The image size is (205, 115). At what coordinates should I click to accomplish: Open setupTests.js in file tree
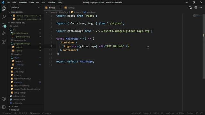(x=20, y=93)
